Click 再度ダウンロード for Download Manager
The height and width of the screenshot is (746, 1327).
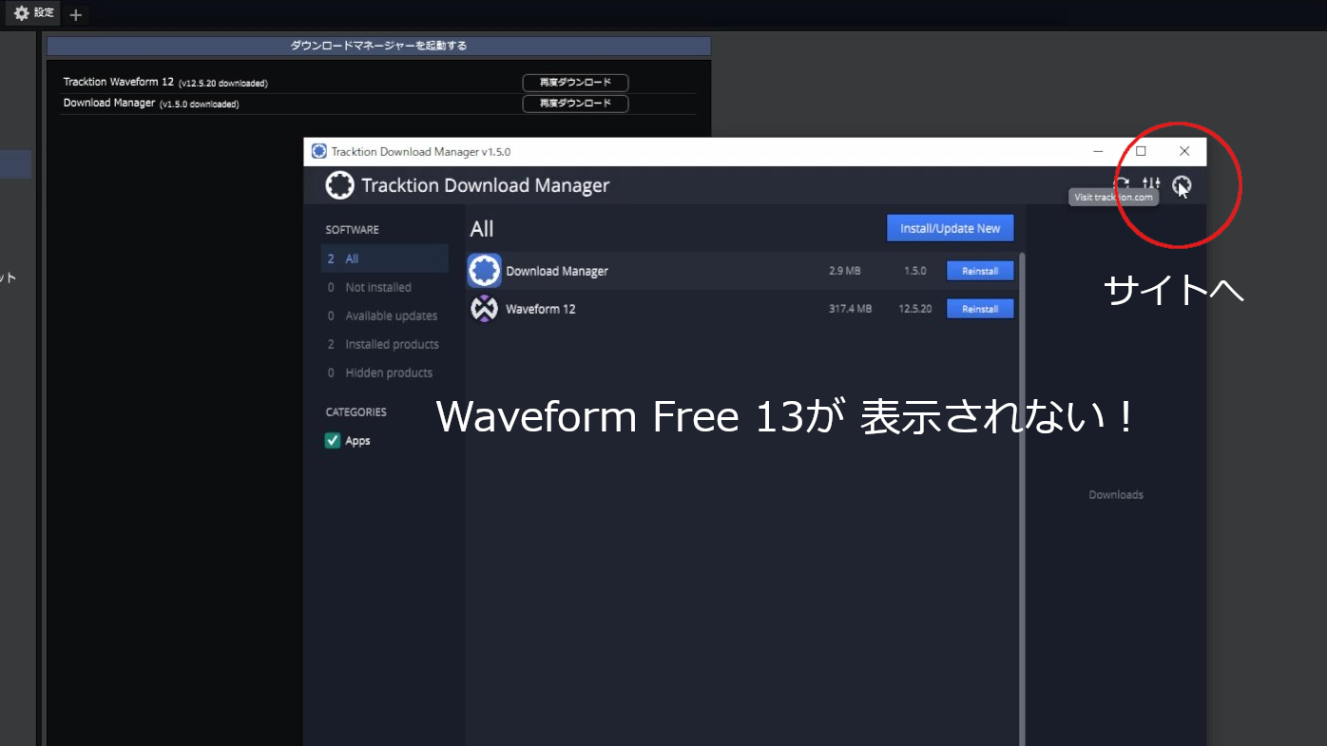[x=574, y=104]
